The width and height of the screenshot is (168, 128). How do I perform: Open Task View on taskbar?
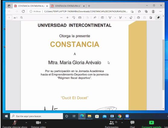click(x=74, y=116)
